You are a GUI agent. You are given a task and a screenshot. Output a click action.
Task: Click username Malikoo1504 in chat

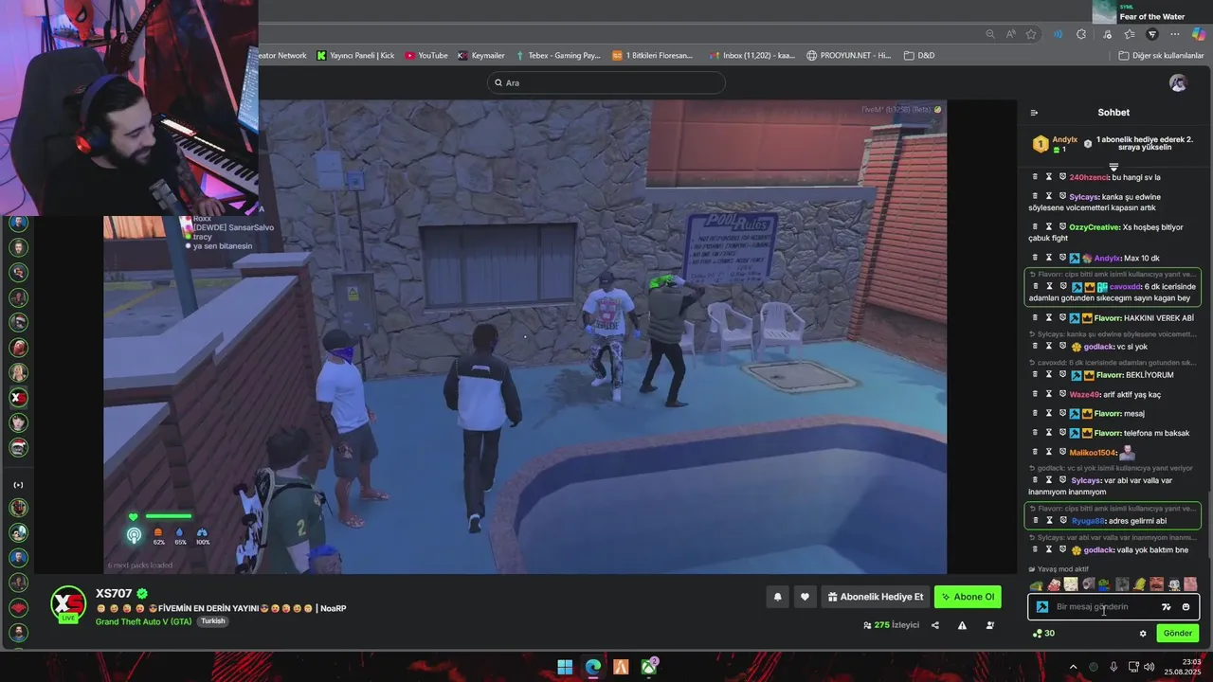1093,453
